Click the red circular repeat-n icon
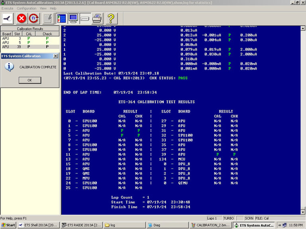306x229 pixels. click(34, 19)
